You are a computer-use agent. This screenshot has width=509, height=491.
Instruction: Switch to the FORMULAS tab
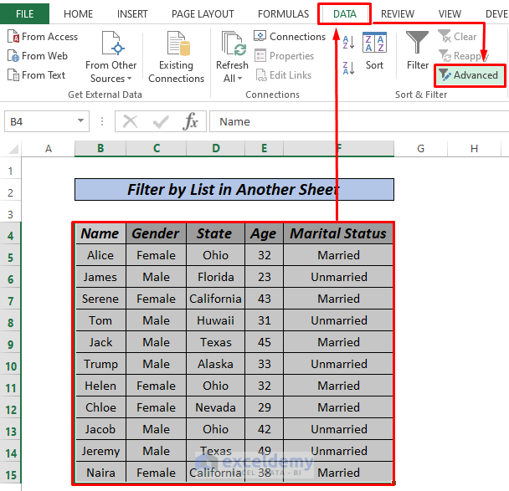pyautogui.click(x=284, y=14)
